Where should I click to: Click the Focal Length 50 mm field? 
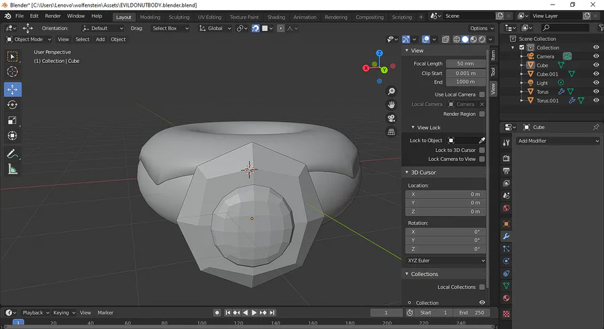(465, 64)
